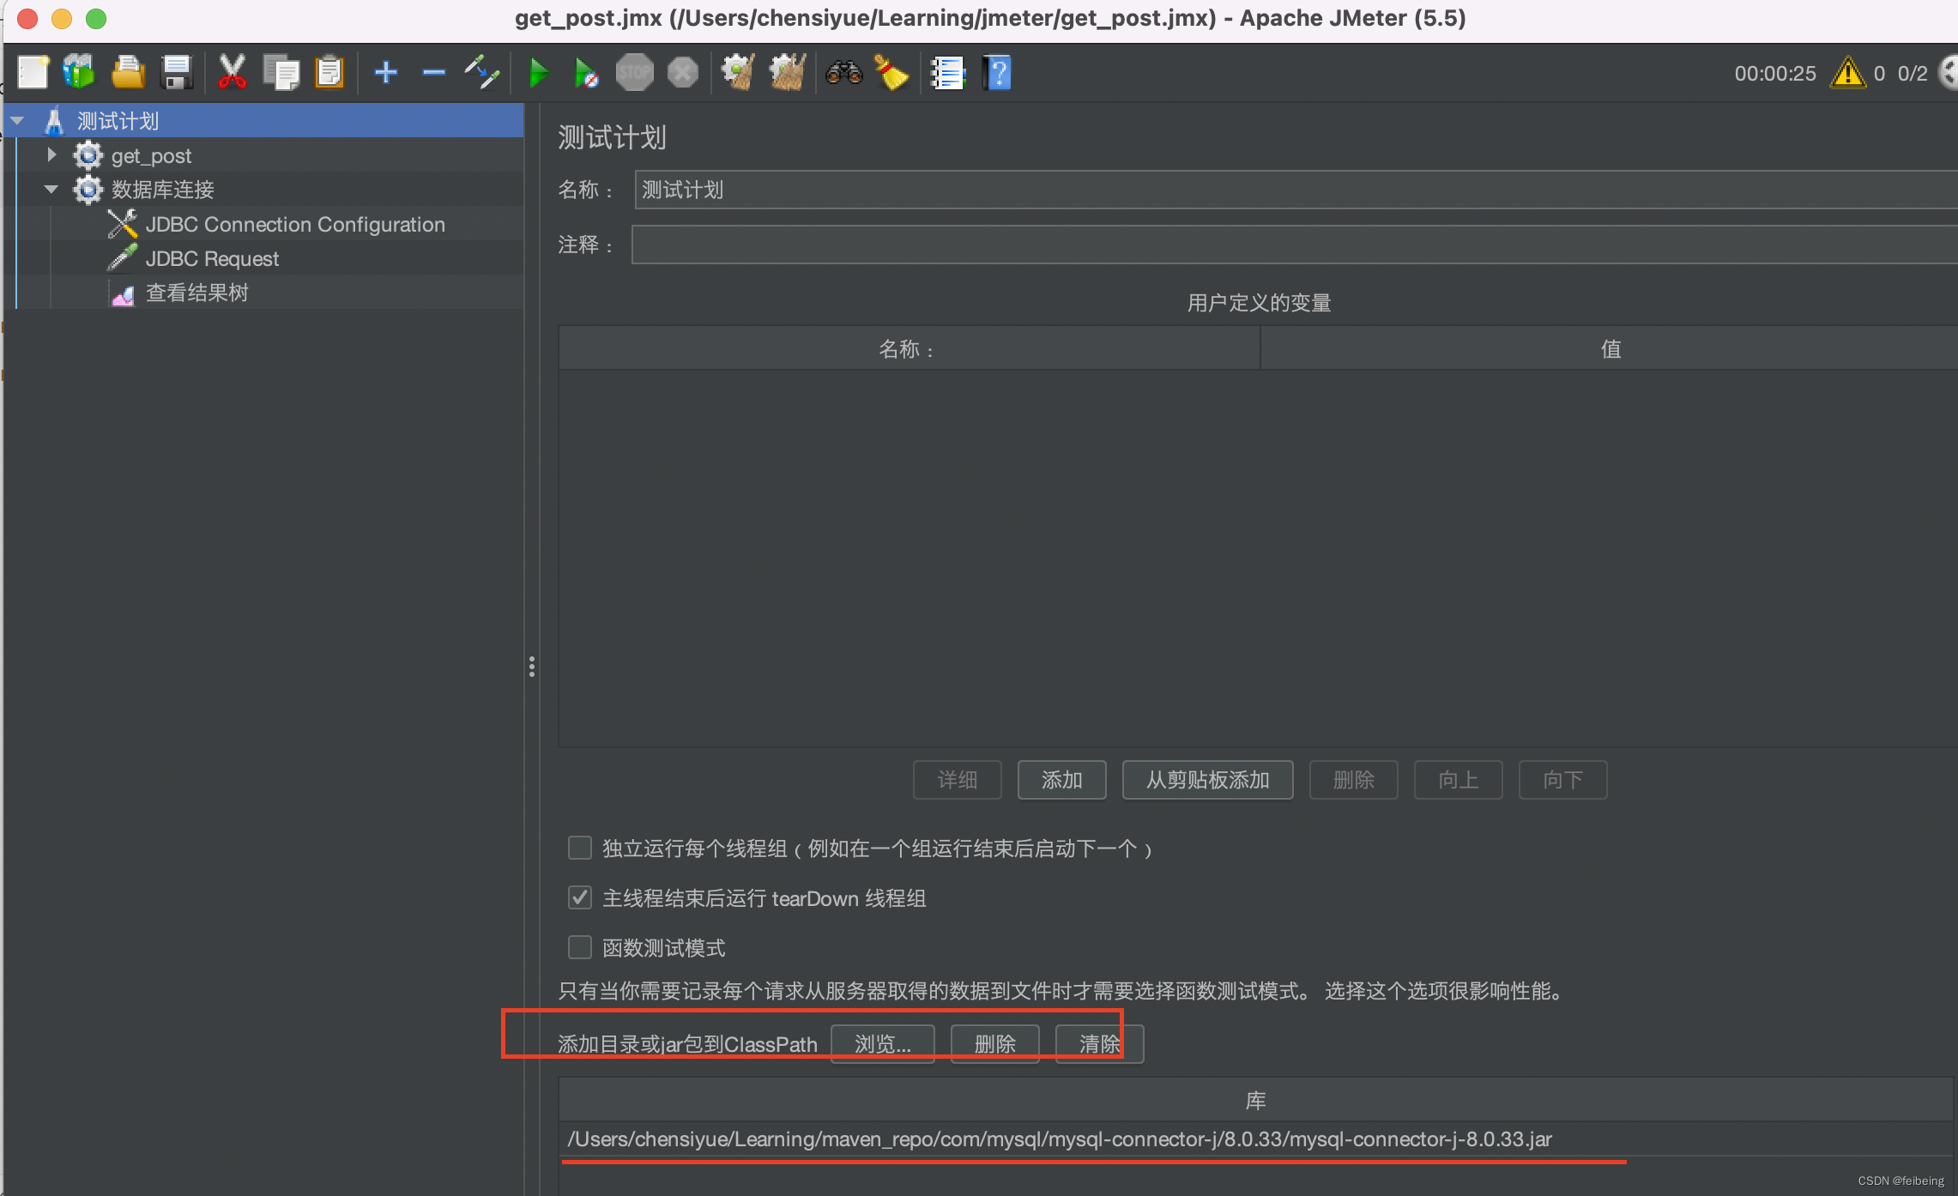Enable 函数测试模式 checkbox

[580, 947]
